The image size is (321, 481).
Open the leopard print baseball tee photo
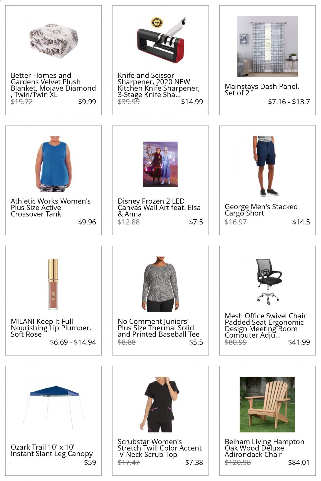[160, 284]
